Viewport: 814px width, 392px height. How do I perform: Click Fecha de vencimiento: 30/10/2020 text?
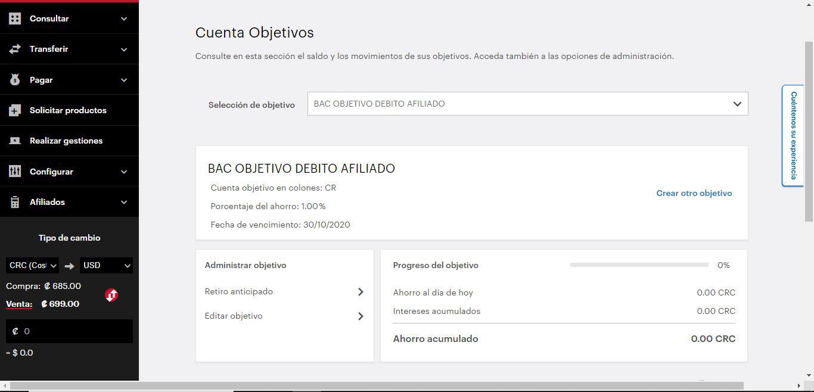click(x=280, y=225)
